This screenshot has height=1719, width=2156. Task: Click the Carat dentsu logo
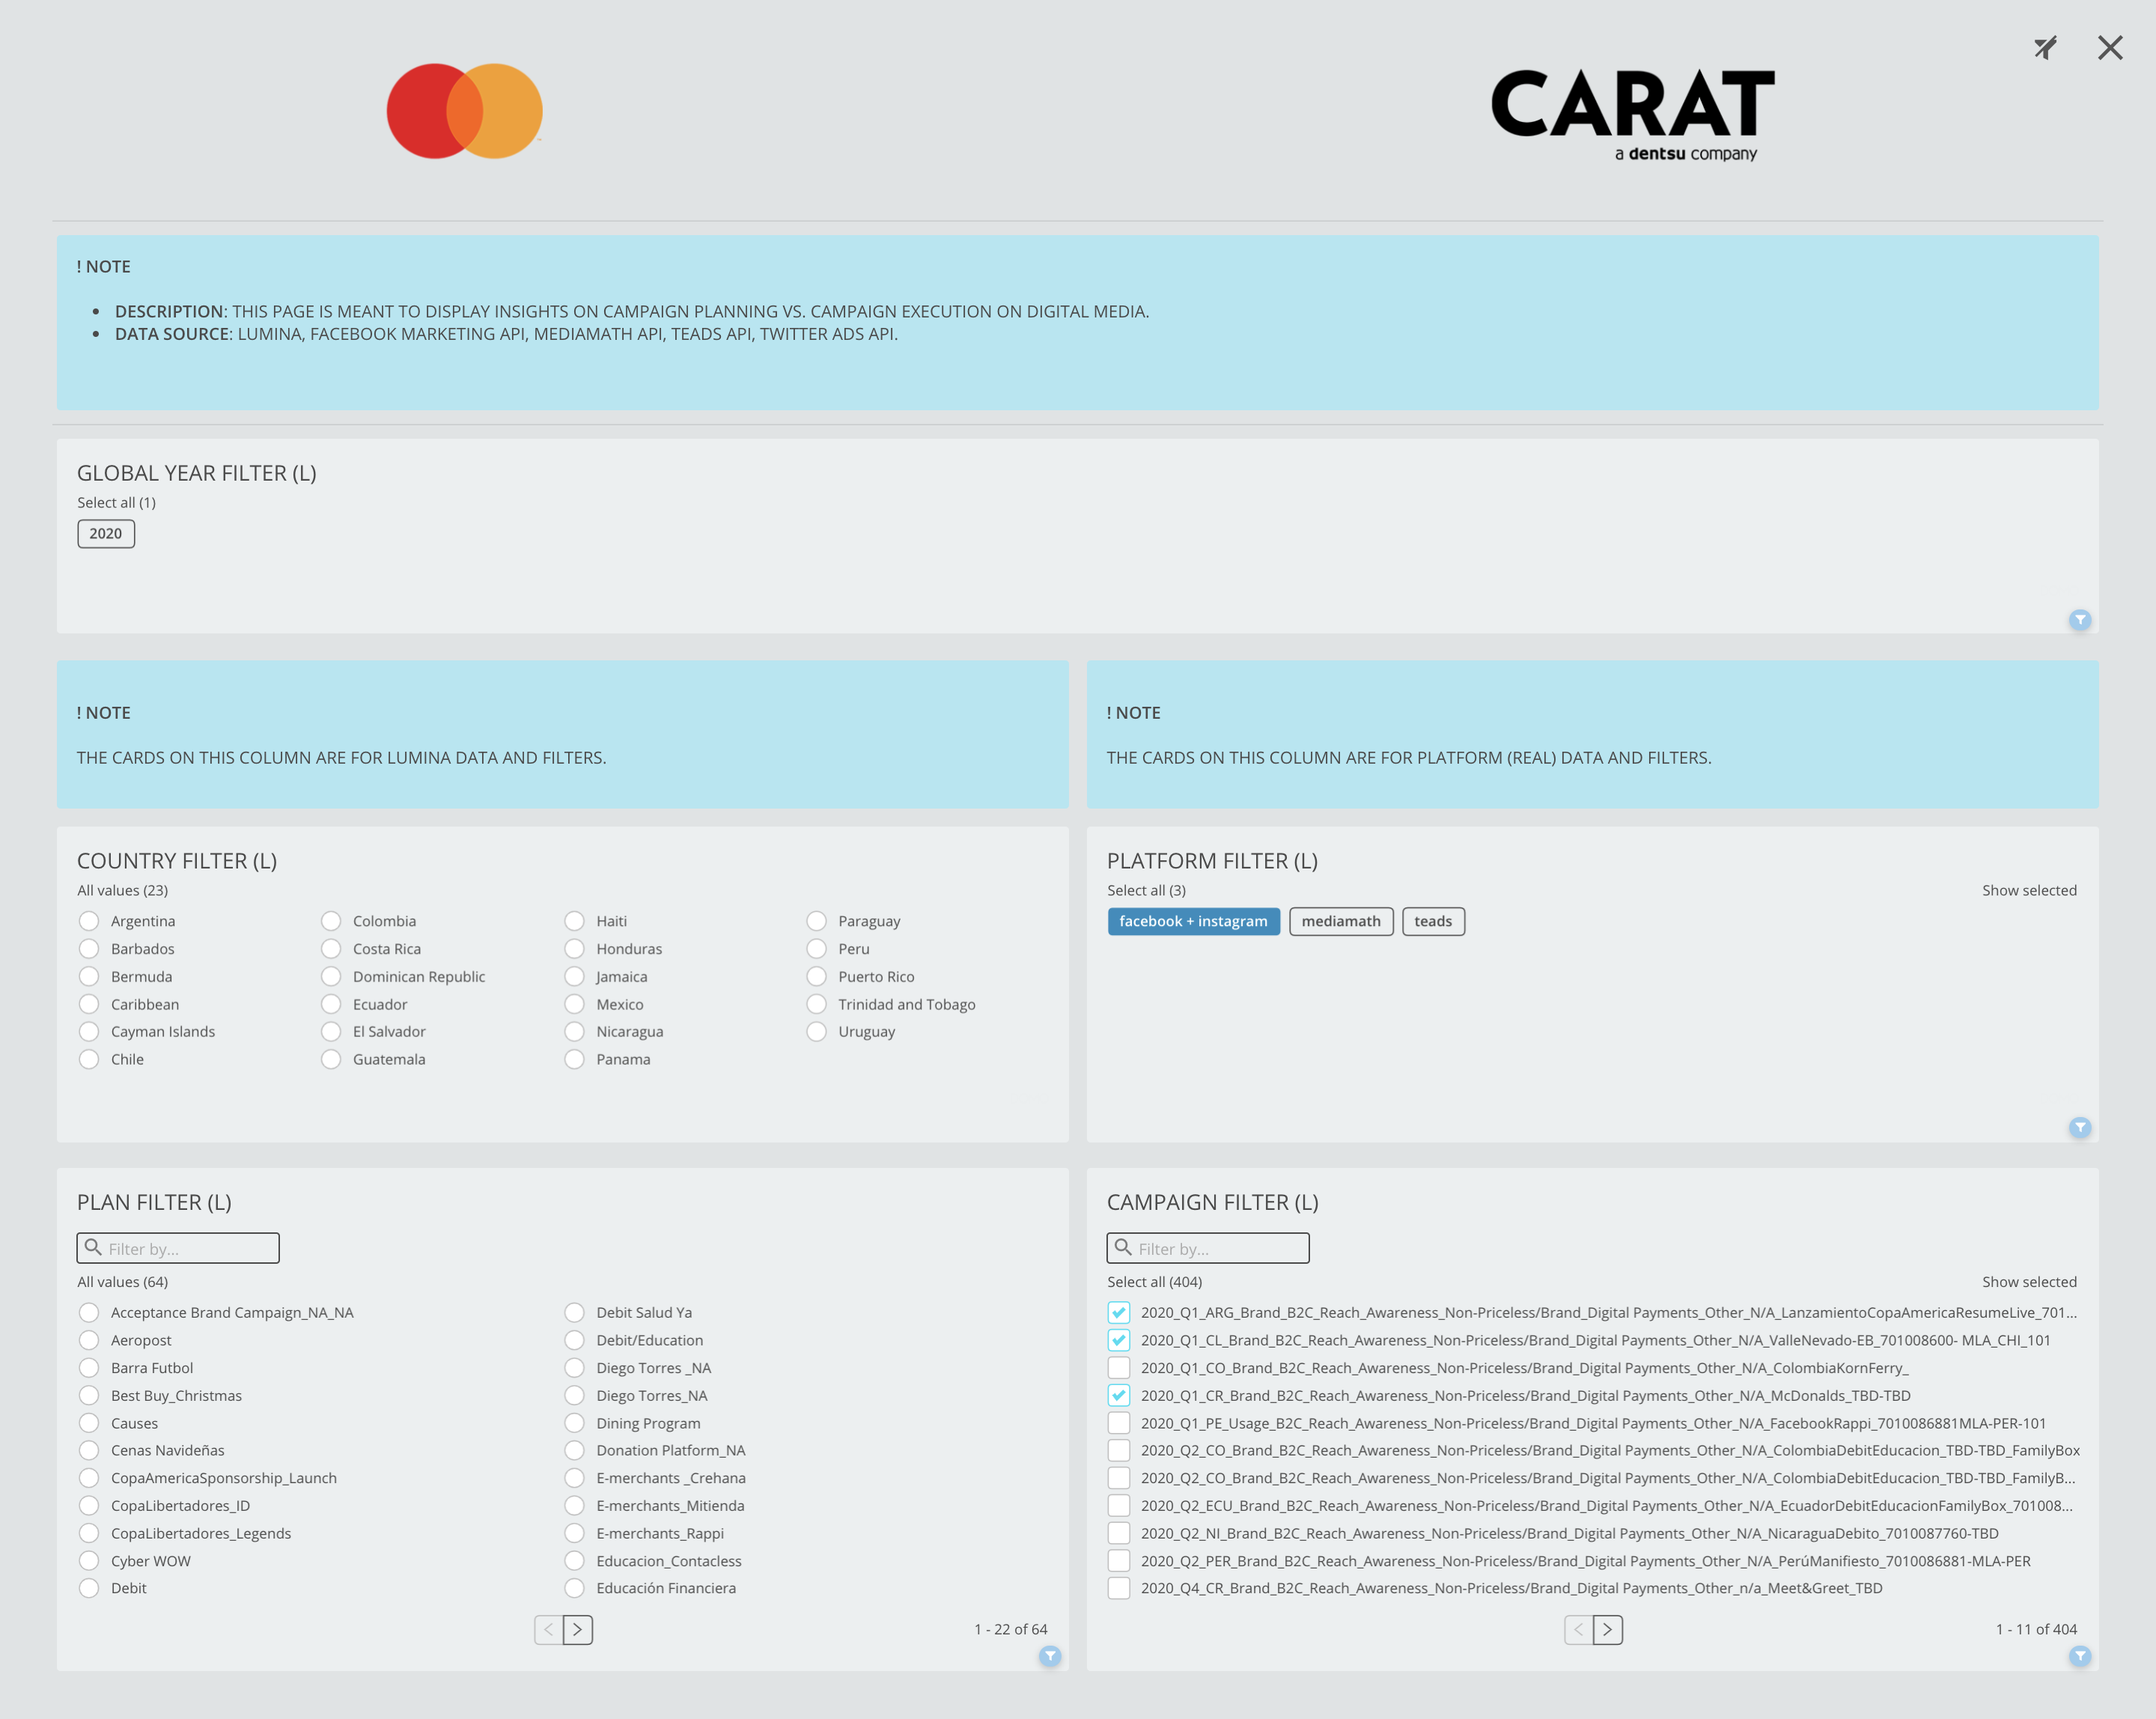coord(1632,113)
